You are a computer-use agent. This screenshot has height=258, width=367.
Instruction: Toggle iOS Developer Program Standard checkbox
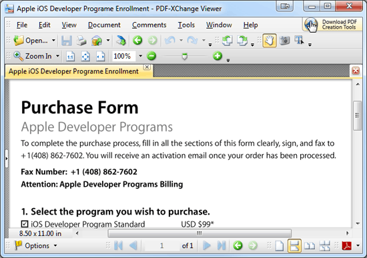pos(24,224)
